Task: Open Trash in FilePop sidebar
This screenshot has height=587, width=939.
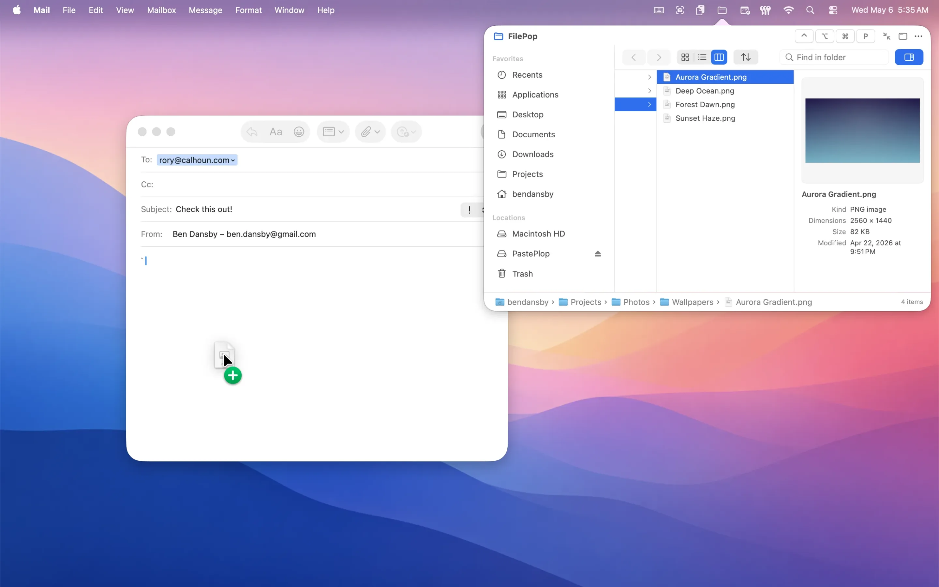Action: coord(549,274)
